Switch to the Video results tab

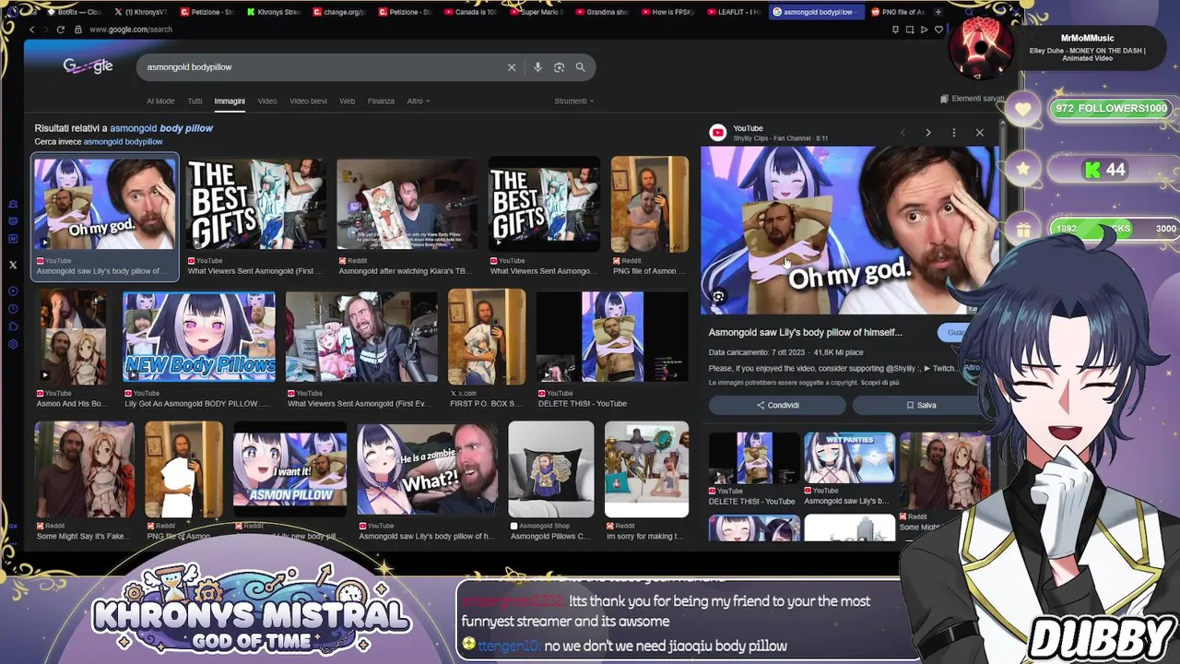267,101
